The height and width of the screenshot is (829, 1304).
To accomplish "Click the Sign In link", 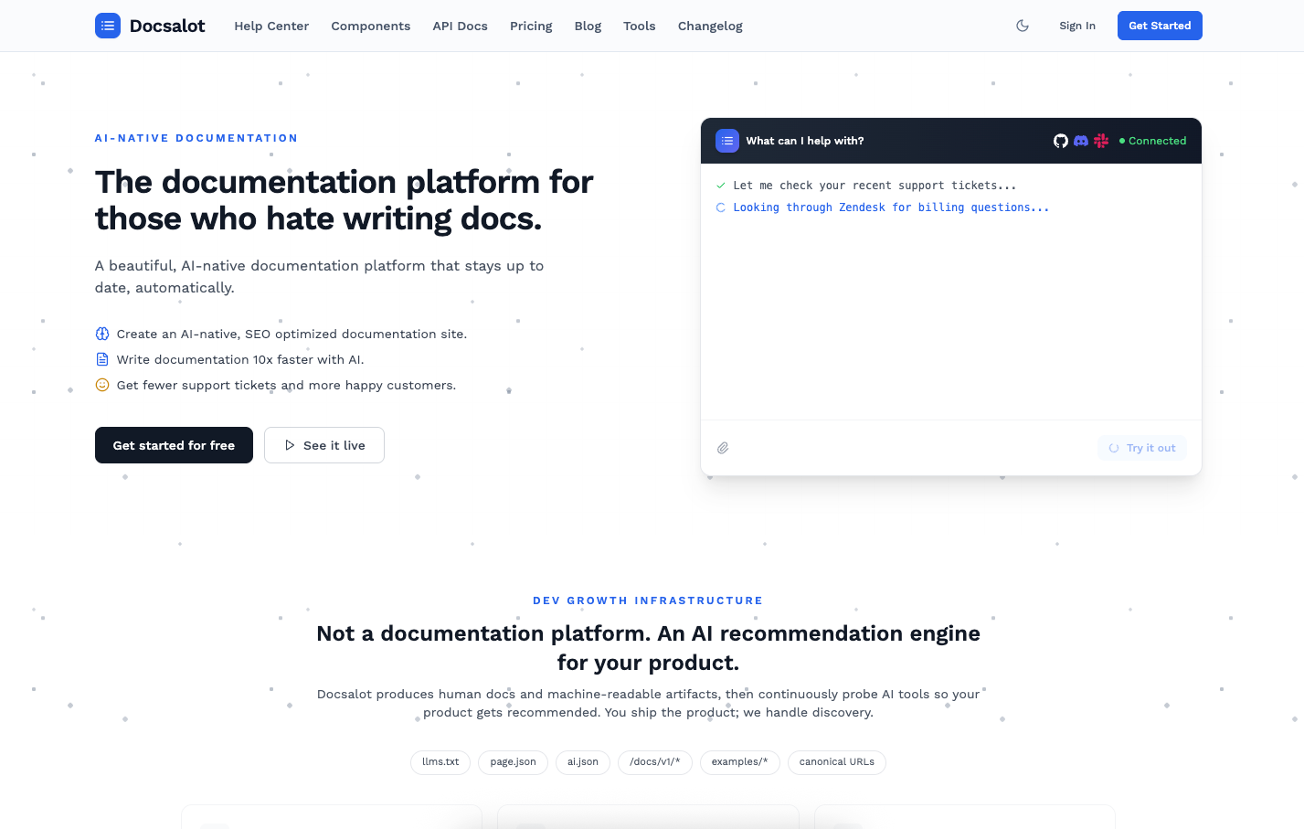I will 1077,26.
